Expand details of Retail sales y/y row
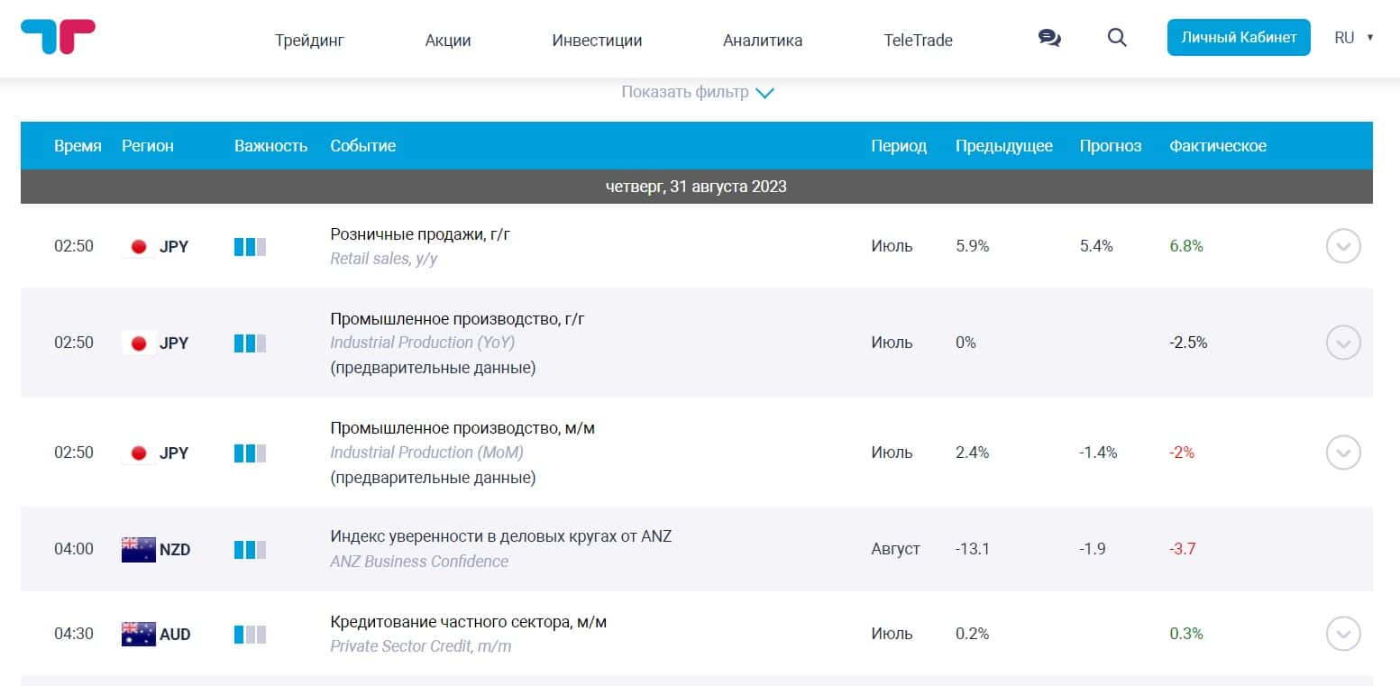This screenshot has width=1400, height=686. (x=1343, y=246)
